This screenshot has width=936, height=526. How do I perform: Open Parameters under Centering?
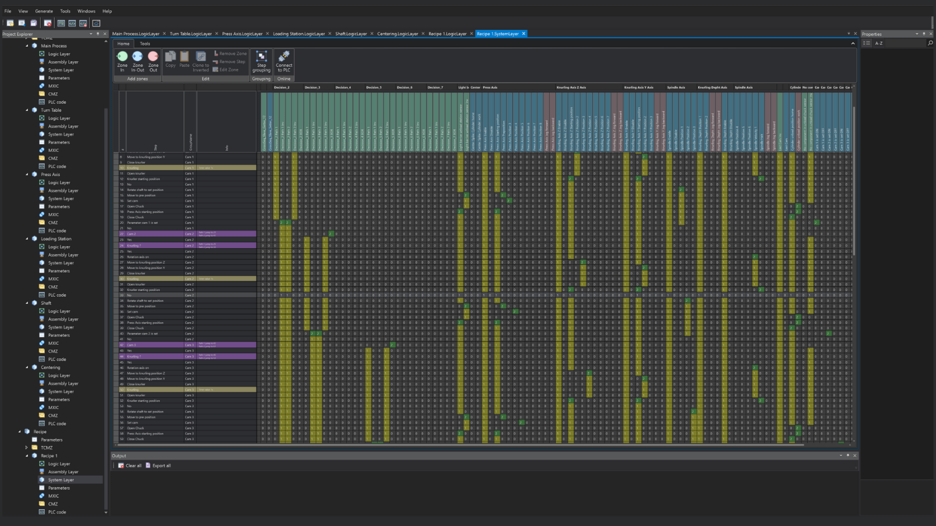(x=58, y=399)
